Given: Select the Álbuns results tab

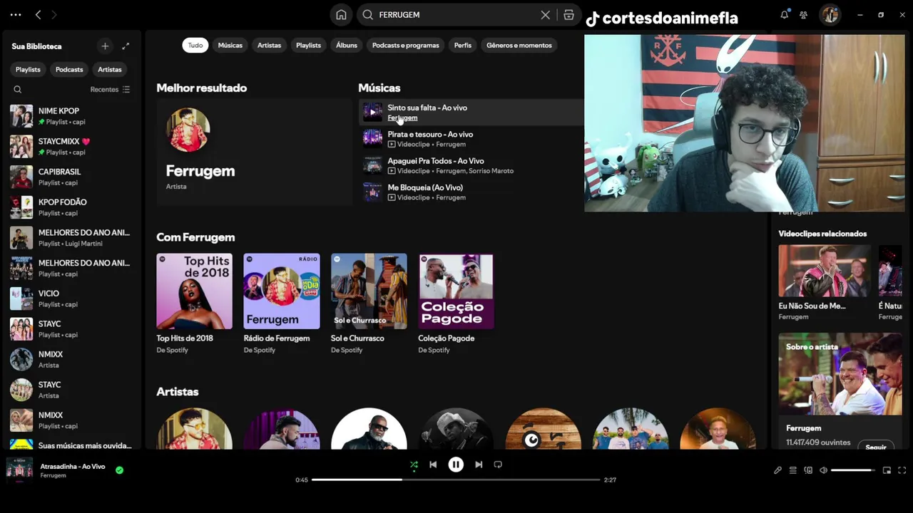Looking at the screenshot, I should pos(347,45).
